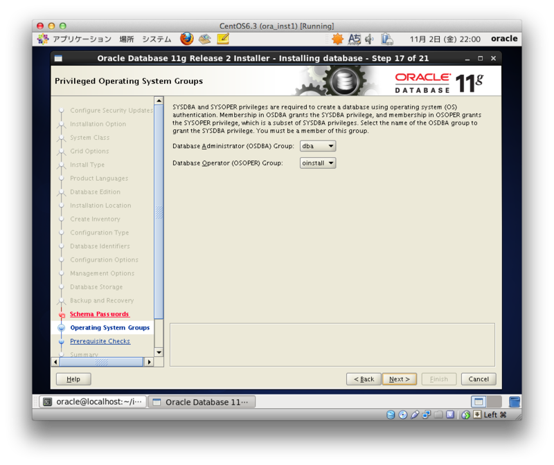Click the VirtualBox optical drive status icon
The width and height of the screenshot is (554, 465).
pyautogui.click(x=403, y=415)
